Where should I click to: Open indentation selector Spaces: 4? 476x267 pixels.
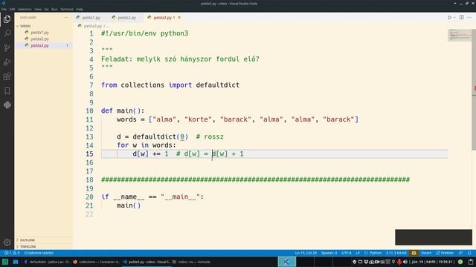[329, 253]
